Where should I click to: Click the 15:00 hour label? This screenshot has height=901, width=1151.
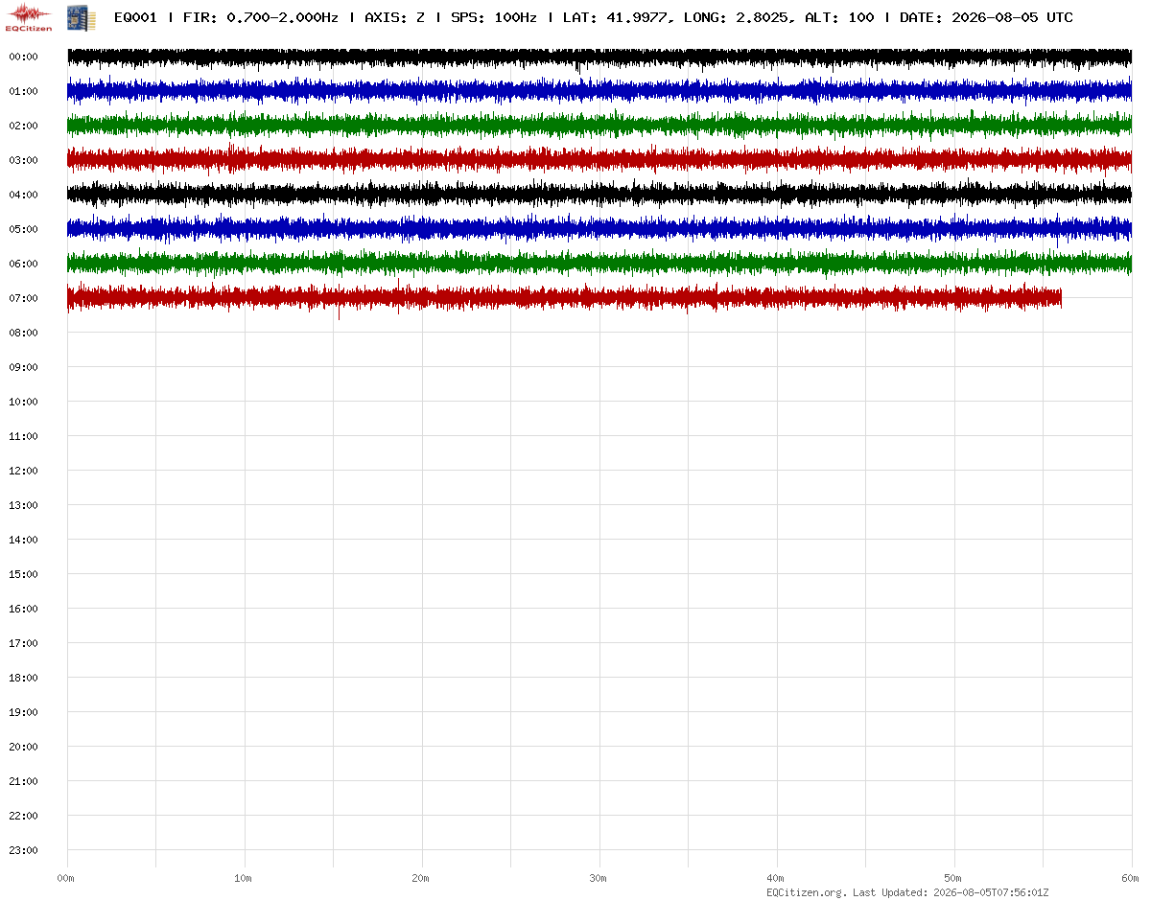pos(23,574)
